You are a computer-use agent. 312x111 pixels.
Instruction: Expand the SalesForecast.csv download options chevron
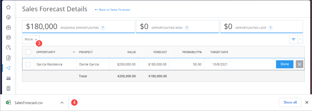[x=62, y=102]
